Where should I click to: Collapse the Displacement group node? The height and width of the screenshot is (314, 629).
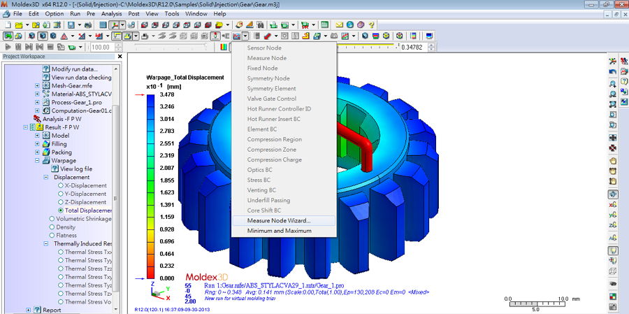(45, 177)
